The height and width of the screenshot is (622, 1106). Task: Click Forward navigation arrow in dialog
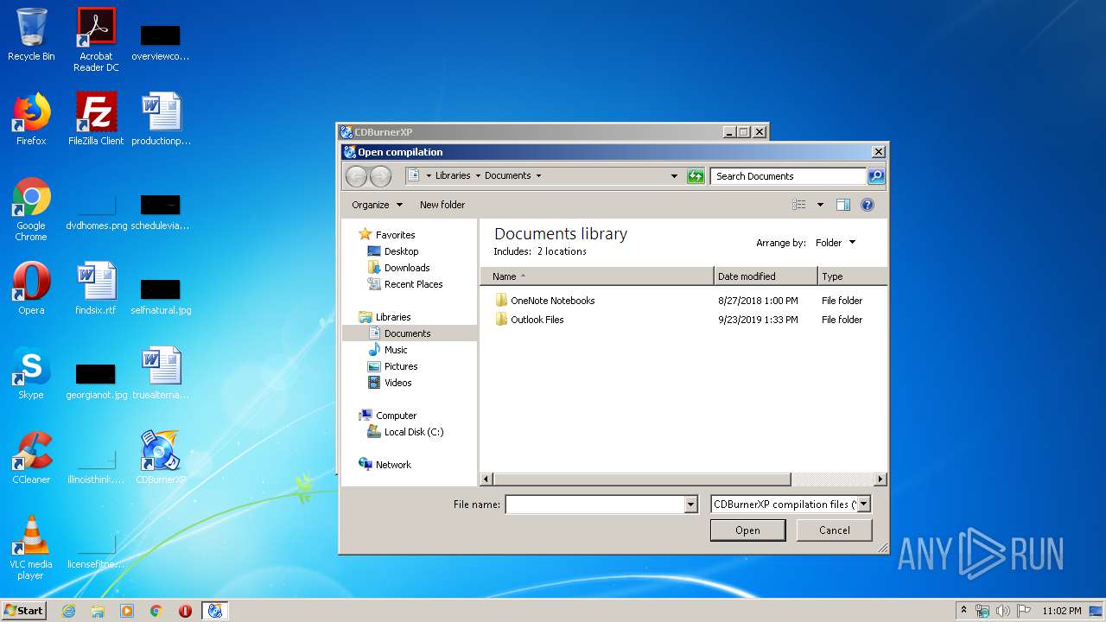(380, 176)
